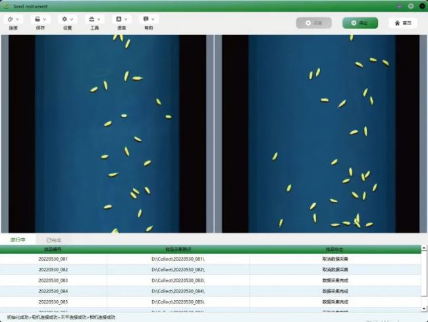Viewport: 428px width, 322px height.
Task: Switch to the 进行中 tab
Action: click(x=18, y=240)
